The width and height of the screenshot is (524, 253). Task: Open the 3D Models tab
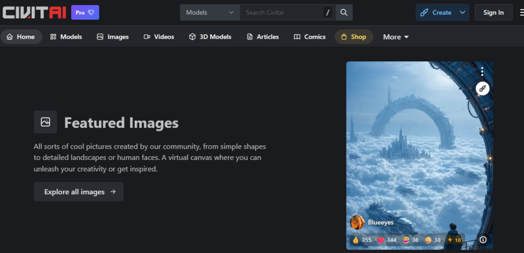210,37
